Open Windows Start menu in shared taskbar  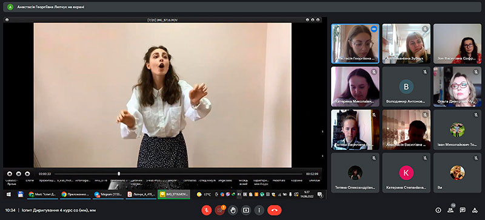tap(8, 194)
